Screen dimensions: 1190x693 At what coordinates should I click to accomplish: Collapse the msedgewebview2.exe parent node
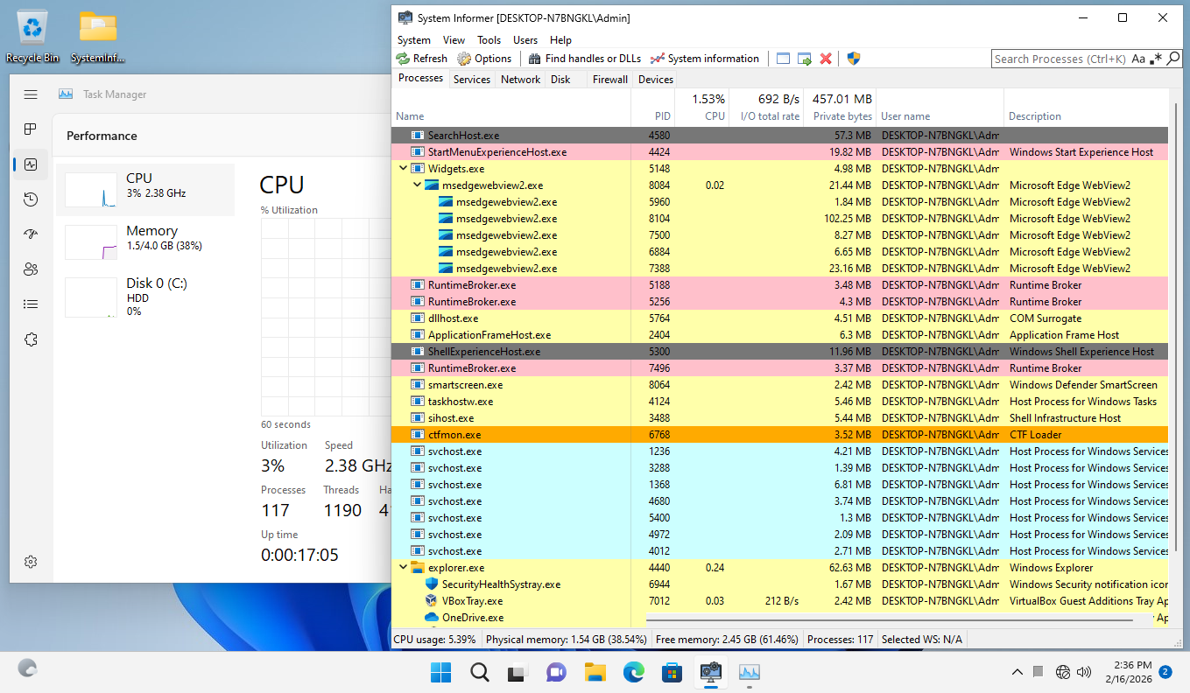coord(417,185)
